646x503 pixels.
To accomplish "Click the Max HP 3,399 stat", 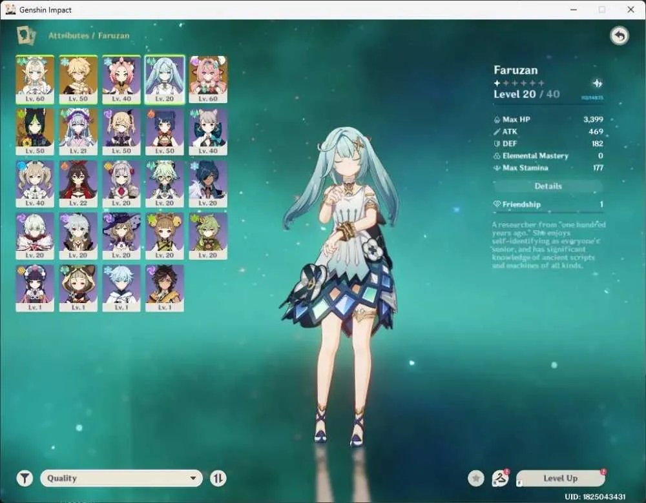I will point(548,120).
